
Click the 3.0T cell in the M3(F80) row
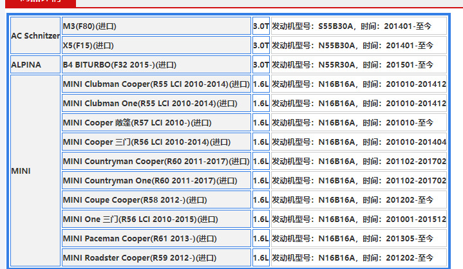[261, 26]
